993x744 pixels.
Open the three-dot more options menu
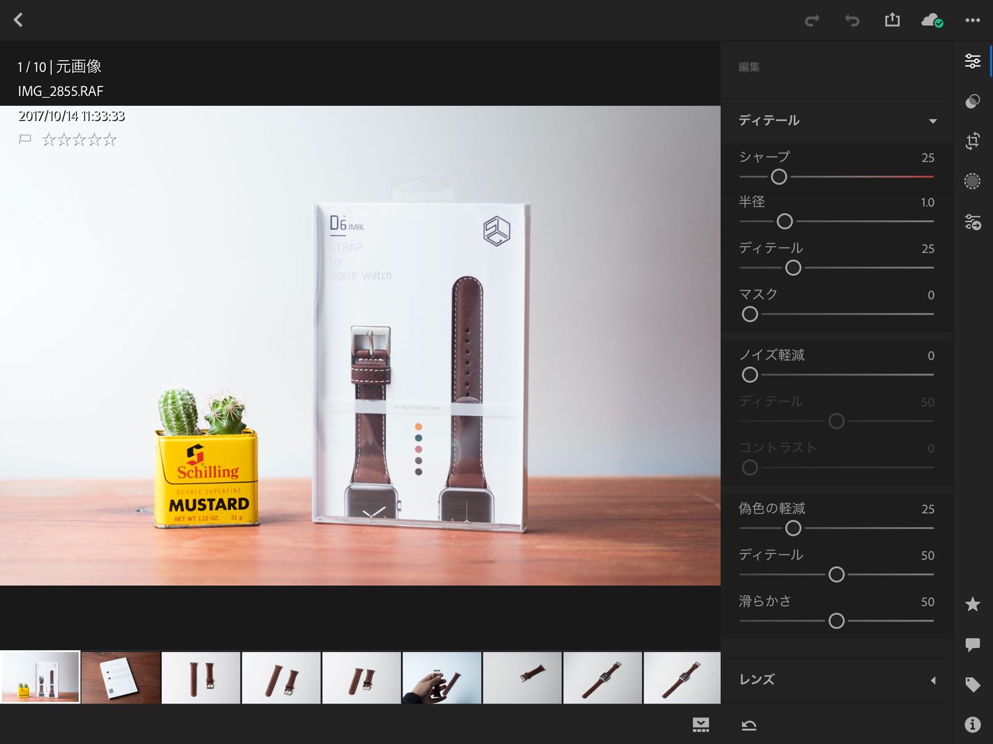[972, 21]
